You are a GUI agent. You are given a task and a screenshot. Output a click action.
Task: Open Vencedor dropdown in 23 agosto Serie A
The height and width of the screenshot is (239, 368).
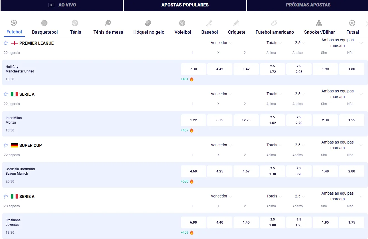(221, 196)
